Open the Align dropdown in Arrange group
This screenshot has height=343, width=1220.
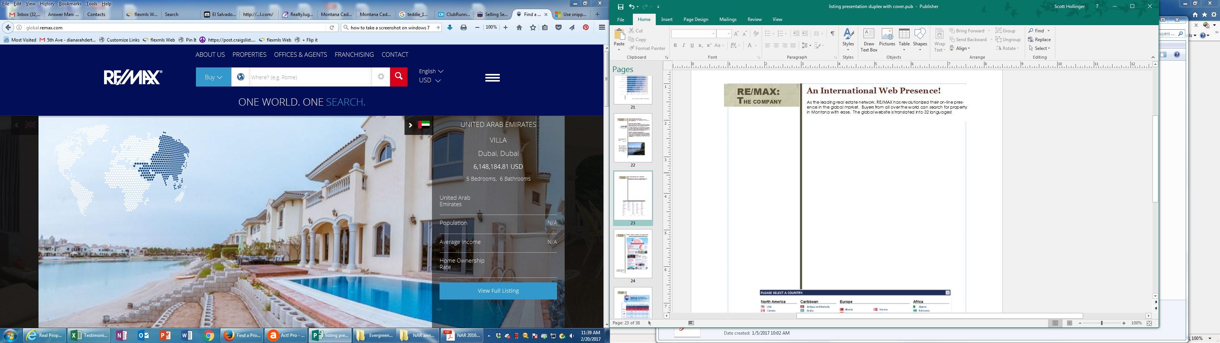coord(960,48)
